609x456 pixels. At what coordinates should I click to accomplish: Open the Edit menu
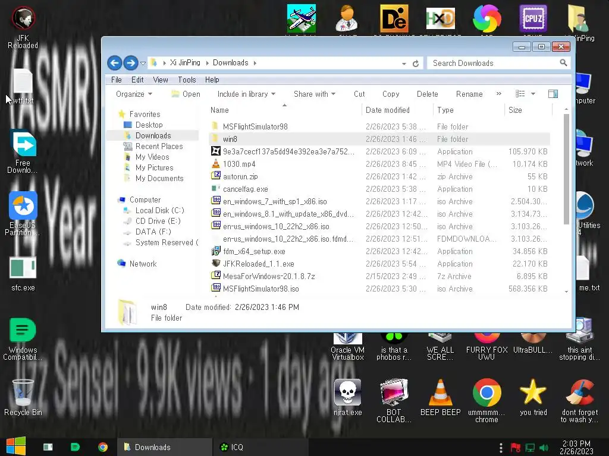pos(137,80)
